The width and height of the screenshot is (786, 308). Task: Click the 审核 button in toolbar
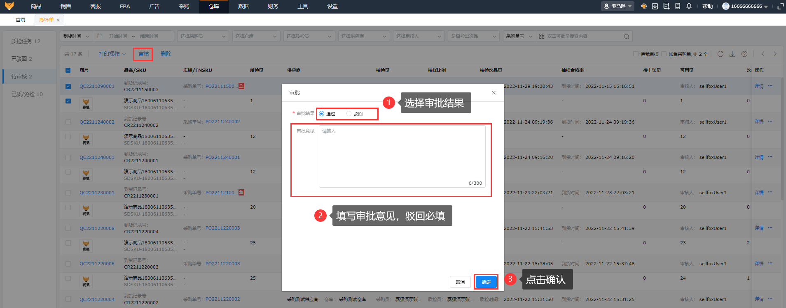click(x=143, y=54)
